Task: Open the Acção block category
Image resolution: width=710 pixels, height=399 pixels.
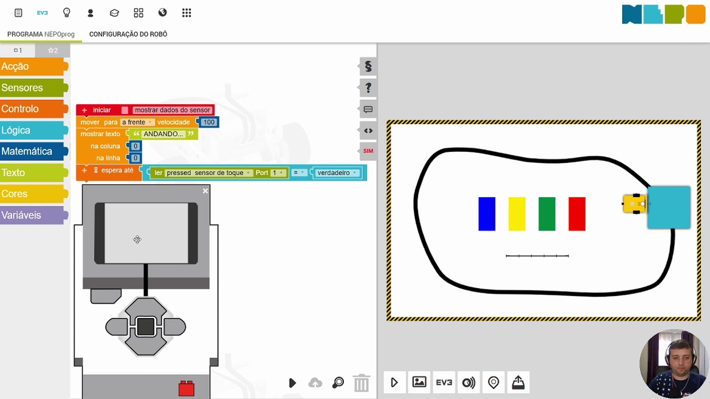Action: [33, 66]
